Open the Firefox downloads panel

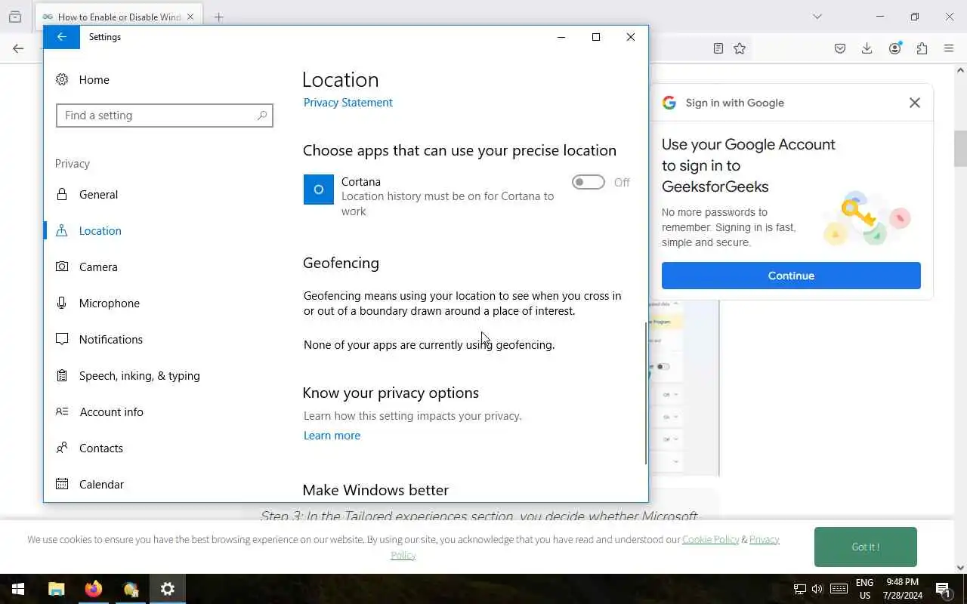(867, 48)
